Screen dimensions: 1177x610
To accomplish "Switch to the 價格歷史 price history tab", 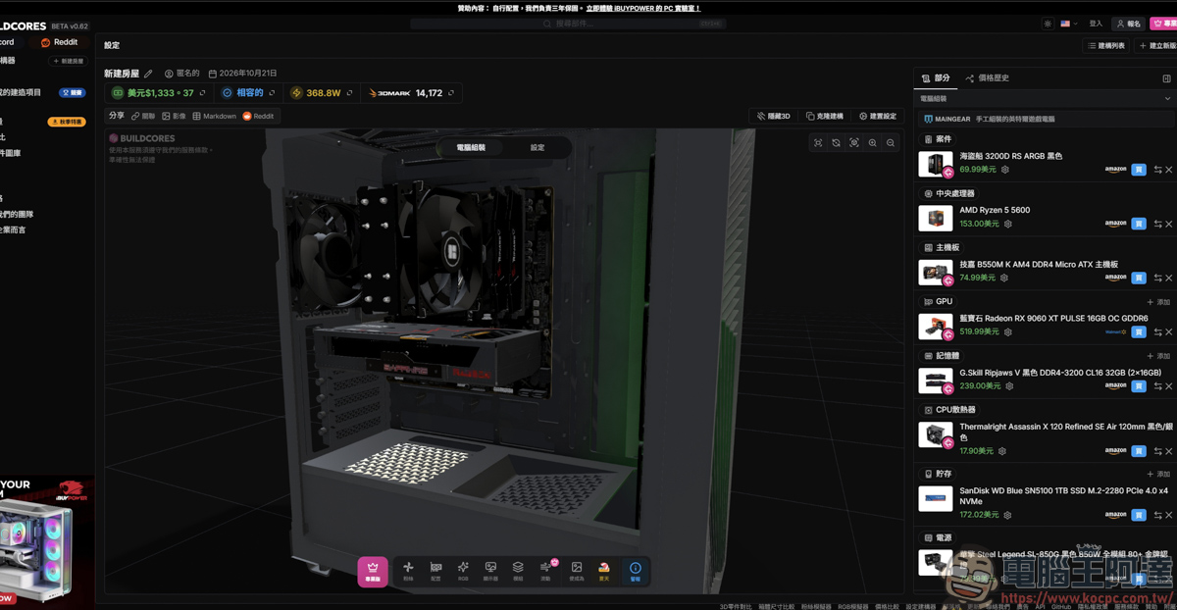I will click(x=987, y=78).
